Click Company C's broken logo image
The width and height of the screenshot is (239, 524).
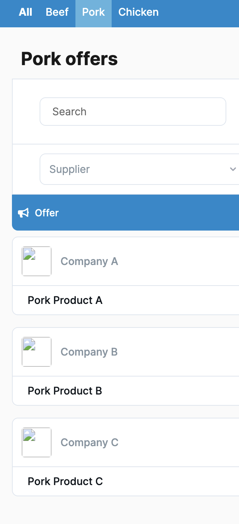pyautogui.click(x=37, y=442)
